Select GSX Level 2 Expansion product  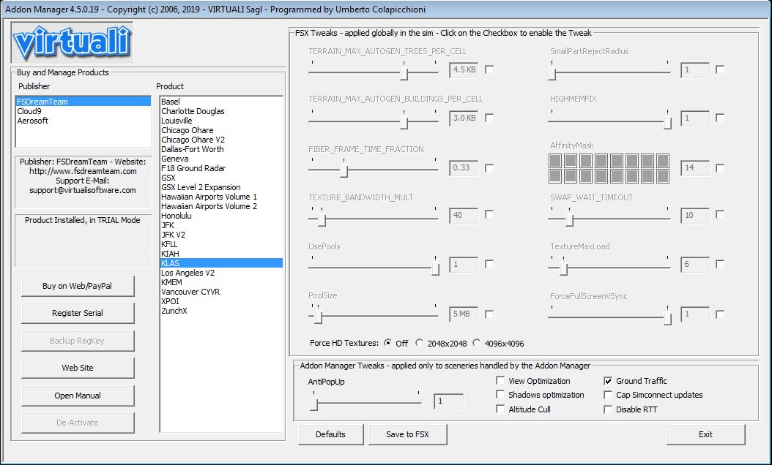click(221, 187)
